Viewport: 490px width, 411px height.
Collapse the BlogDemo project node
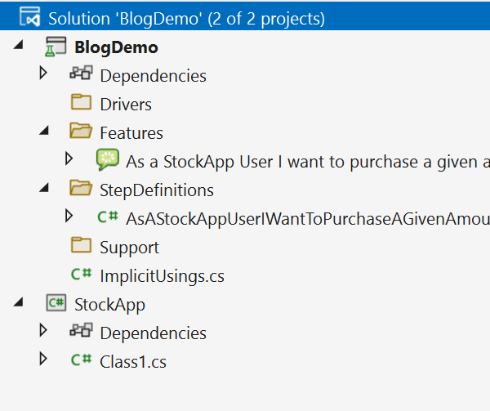[x=18, y=47]
